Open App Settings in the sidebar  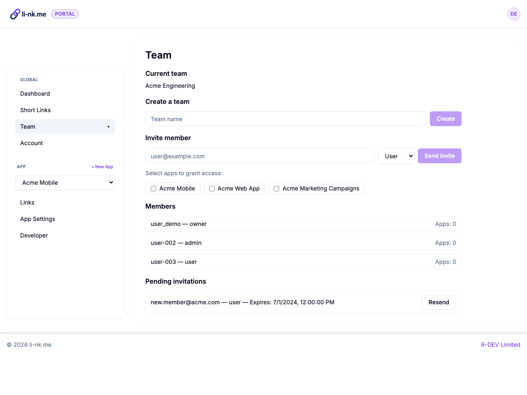pyautogui.click(x=37, y=219)
